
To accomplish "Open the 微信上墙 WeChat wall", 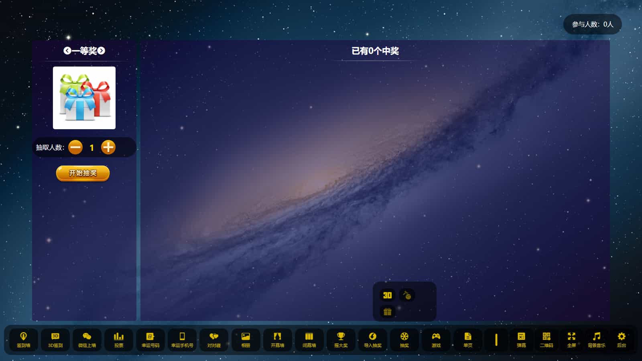I will pos(87,339).
